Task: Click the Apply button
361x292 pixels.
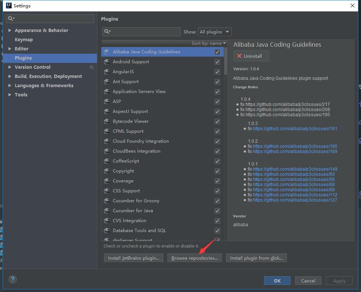Action: point(339,281)
